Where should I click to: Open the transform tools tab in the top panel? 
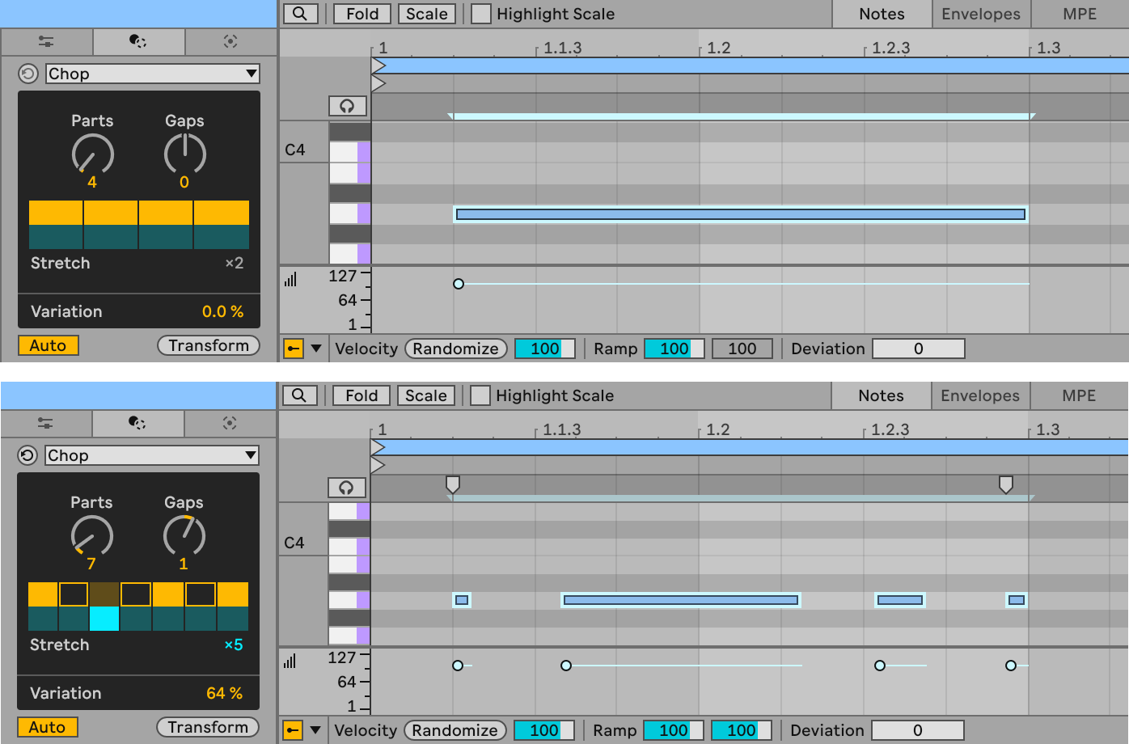point(138,42)
